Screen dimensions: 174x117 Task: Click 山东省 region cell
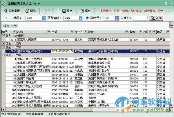pyautogui.click(x=163, y=40)
